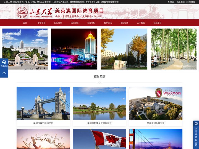Click the Canadian flag program thumbnail
The image size is (199, 149).
(99, 139)
